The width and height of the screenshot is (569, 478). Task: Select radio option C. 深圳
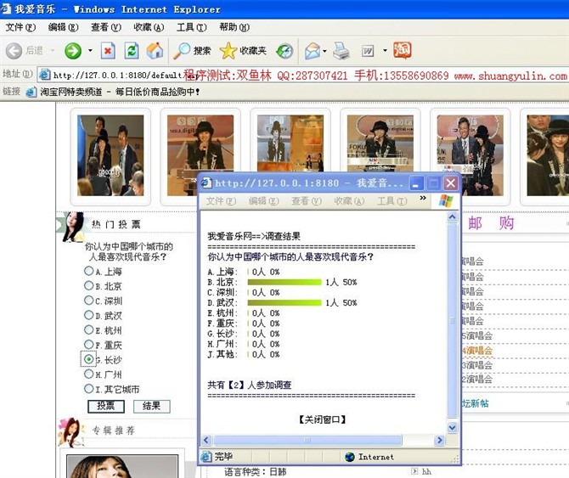(88, 301)
